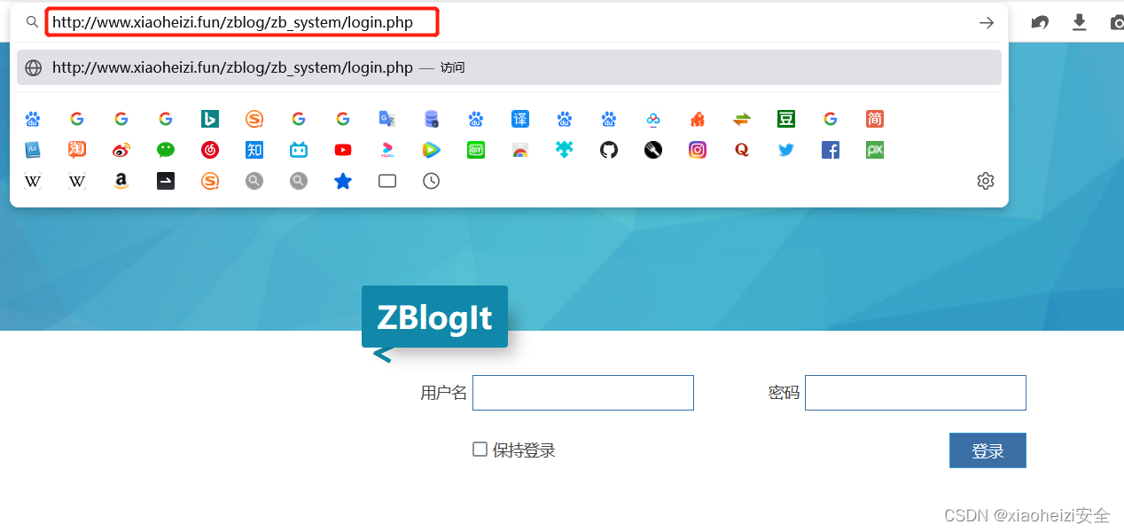Click the Twitter bird icon

(785, 150)
